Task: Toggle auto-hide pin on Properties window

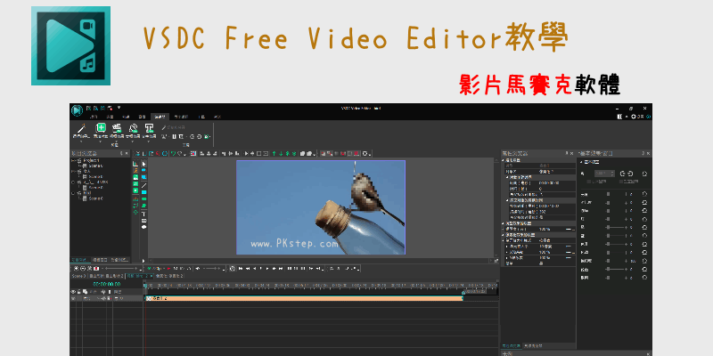Action: click(567, 153)
